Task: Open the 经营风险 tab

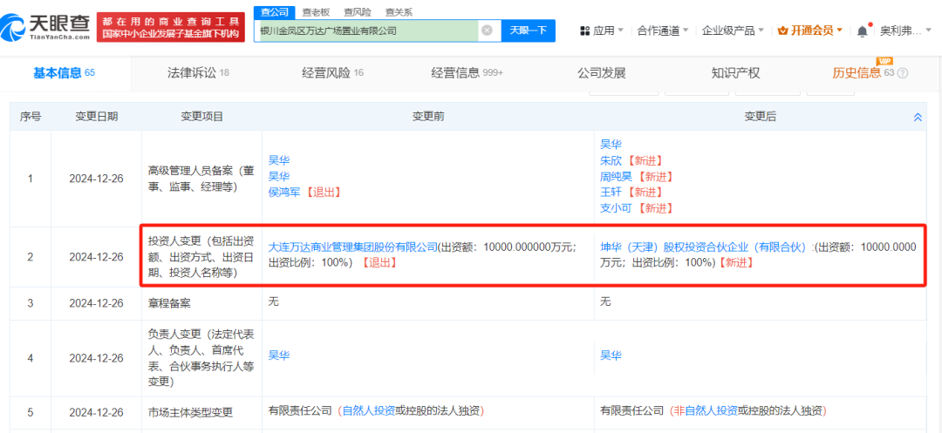Action: (332, 72)
